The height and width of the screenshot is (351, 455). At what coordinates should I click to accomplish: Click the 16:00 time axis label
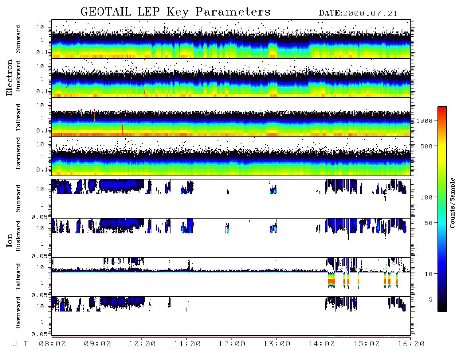click(x=411, y=344)
